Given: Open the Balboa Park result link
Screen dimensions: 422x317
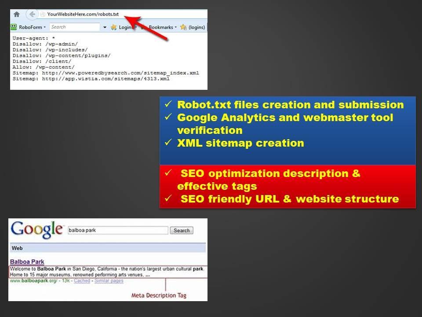Looking at the screenshot, I should pos(27,261).
